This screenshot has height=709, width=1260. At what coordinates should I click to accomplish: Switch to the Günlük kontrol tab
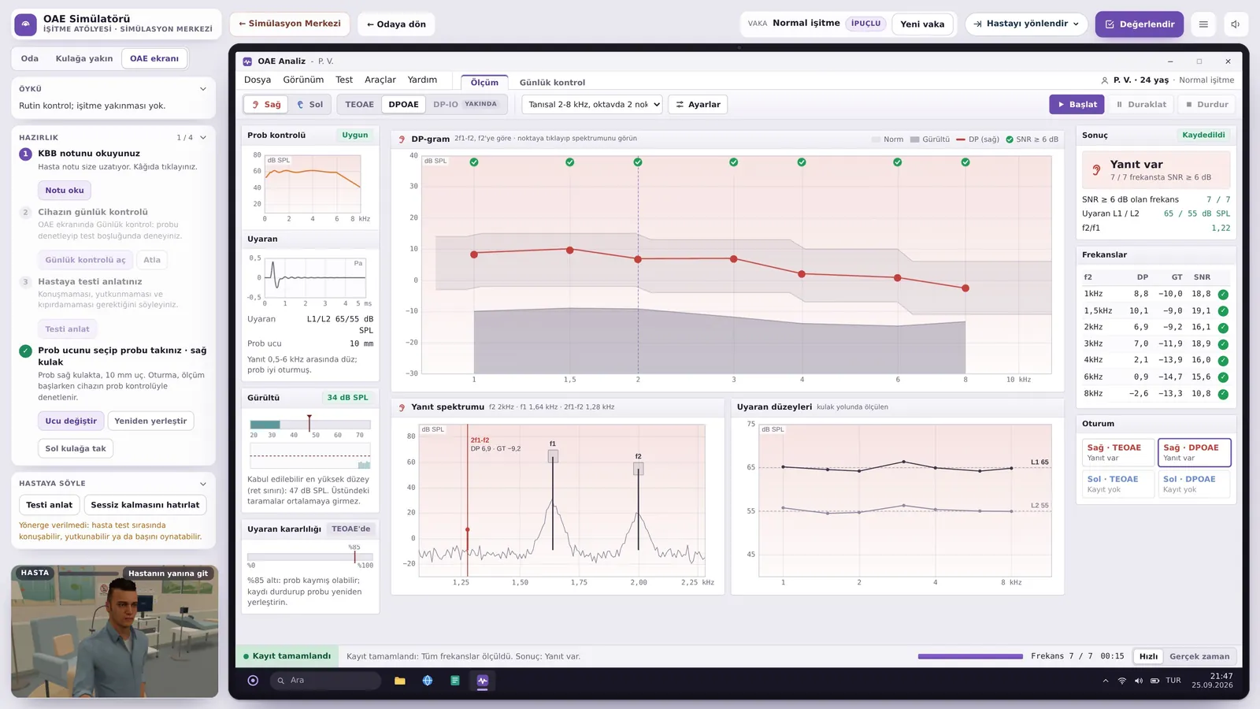[552, 83]
